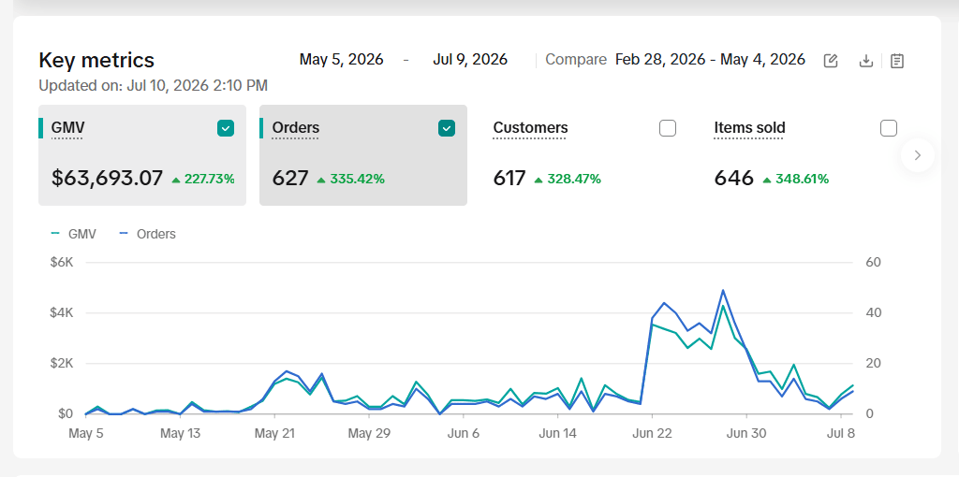Click the up-trend arrow beside 328.47%
Image resolution: width=959 pixels, height=477 pixels.
point(539,180)
